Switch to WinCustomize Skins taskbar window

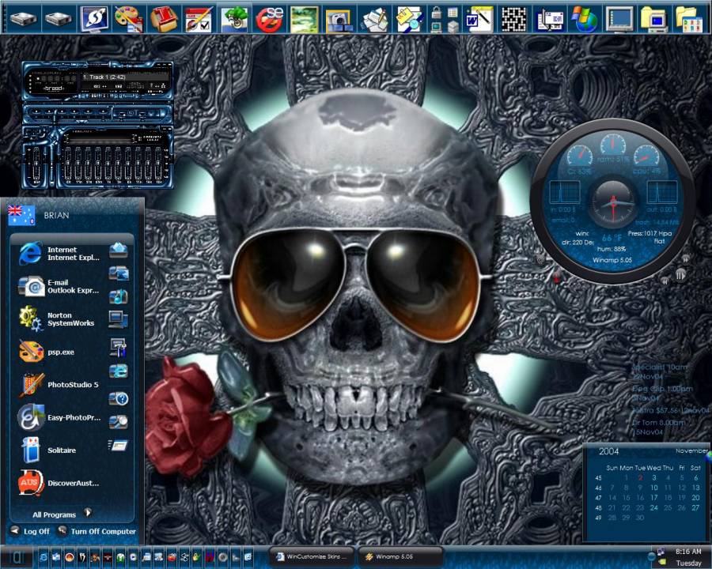pyautogui.click(x=312, y=556)
